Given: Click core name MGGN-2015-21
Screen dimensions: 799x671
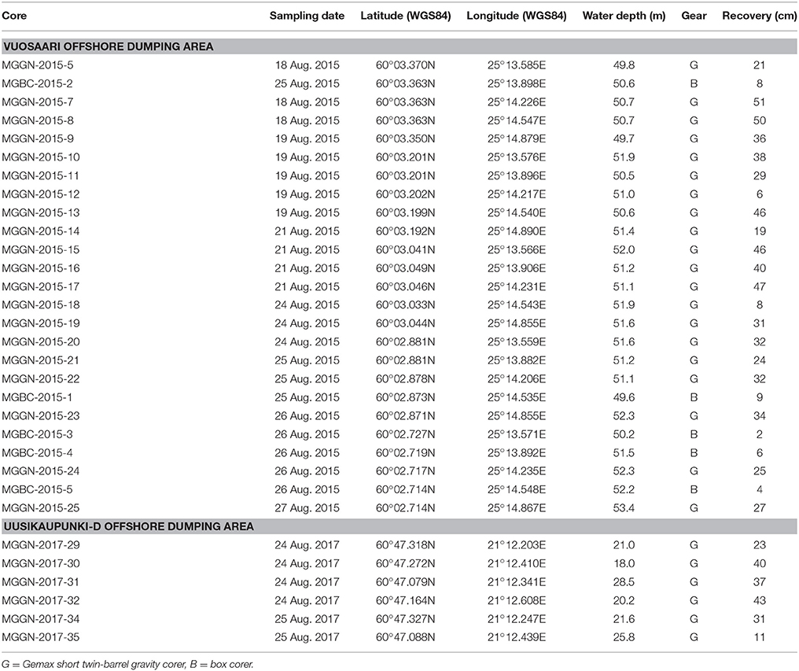Looking at the screenshot, I should [x=41, y=360].
